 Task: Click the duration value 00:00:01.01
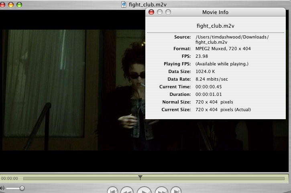(209, 94)
